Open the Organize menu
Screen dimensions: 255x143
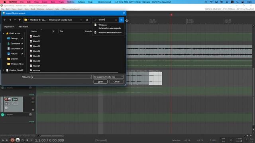[9, 27]
